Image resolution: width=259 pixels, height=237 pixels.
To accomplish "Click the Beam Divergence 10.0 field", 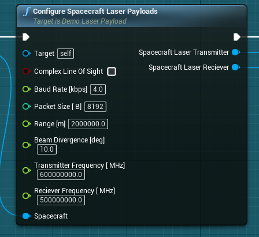I will tap(47, 149).
